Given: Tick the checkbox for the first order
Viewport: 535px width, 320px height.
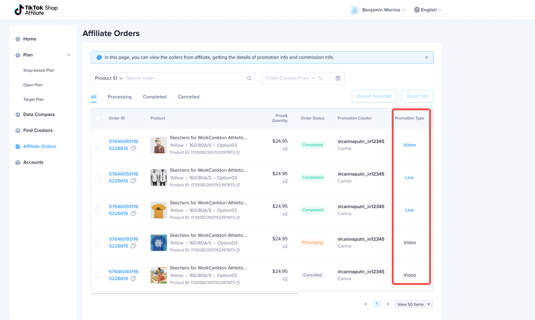Looking at the screenshot, I should tap(98, 145).
